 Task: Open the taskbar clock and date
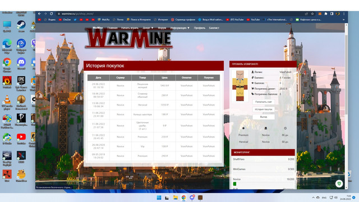346,198
